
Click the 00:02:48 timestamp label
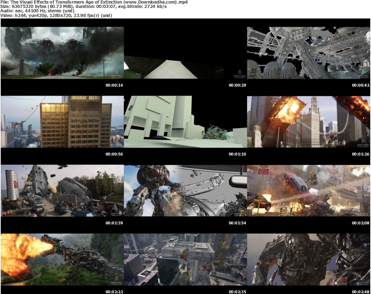(x=360, y=292)
